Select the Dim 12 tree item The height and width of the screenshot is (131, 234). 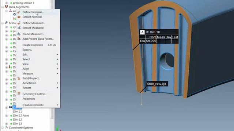(x=17, y=120)
